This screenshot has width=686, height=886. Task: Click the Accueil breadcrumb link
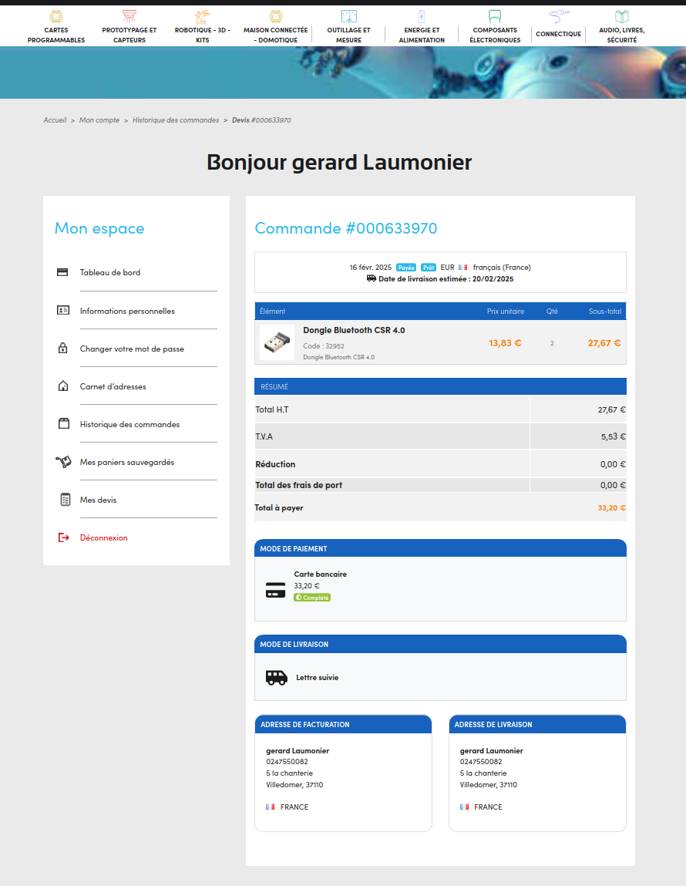pyautogui.click(x=55, y=120)
